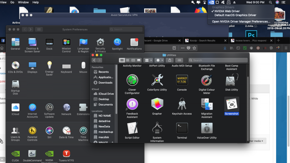This screenshot has width=290, height=163.
Task: Open Migration Assistant
Action: 206,104
